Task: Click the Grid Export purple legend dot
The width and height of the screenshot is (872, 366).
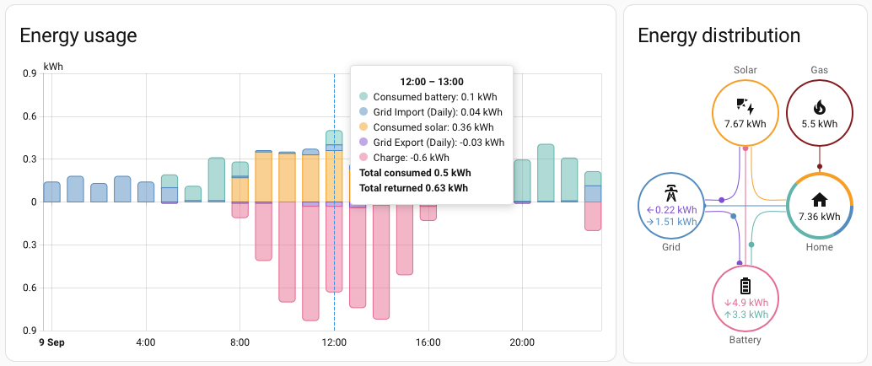Action: [363, 143]
